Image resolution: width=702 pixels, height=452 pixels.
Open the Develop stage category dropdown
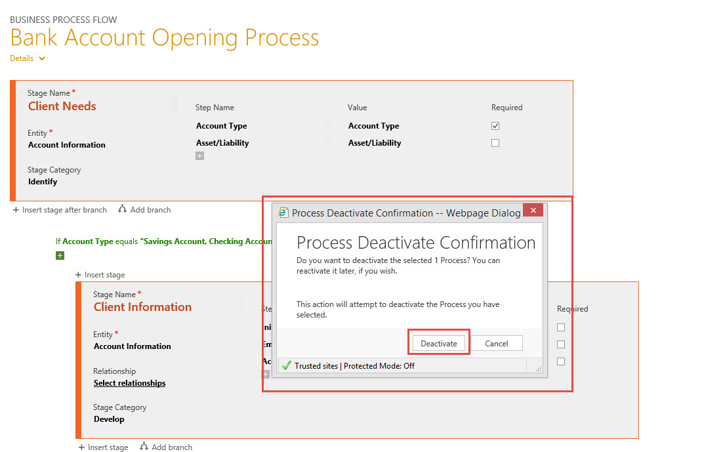tap(109, 419)
